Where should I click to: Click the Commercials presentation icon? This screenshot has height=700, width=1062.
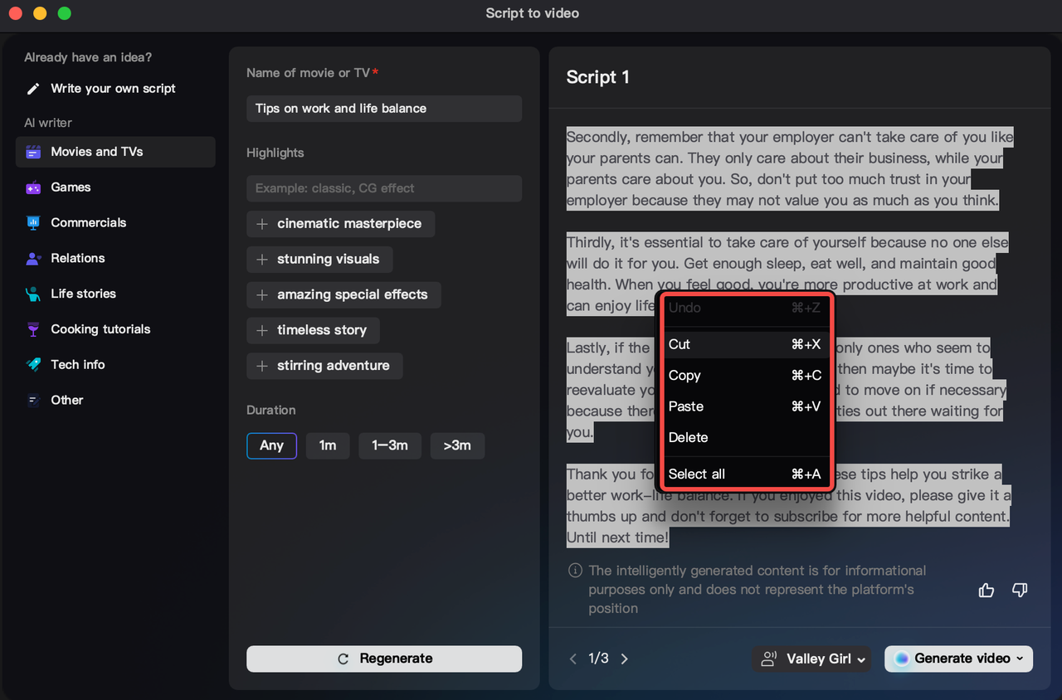tap(33, 223)
